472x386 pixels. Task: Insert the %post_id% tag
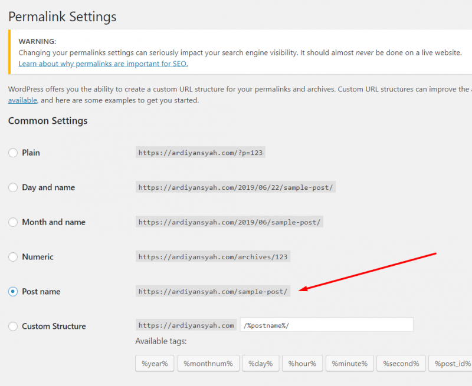450,364
